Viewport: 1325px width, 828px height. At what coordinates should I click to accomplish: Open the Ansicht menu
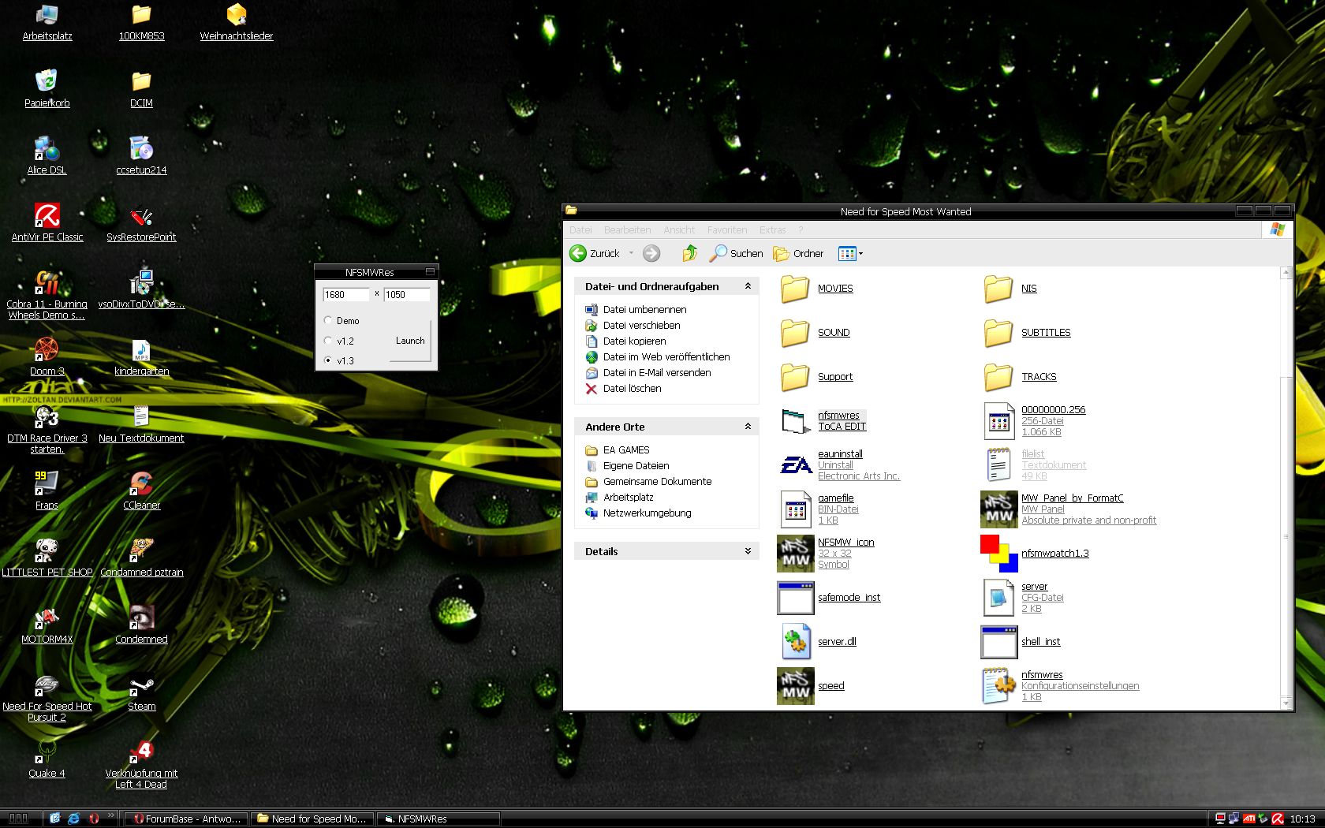[x=679, y=230]
